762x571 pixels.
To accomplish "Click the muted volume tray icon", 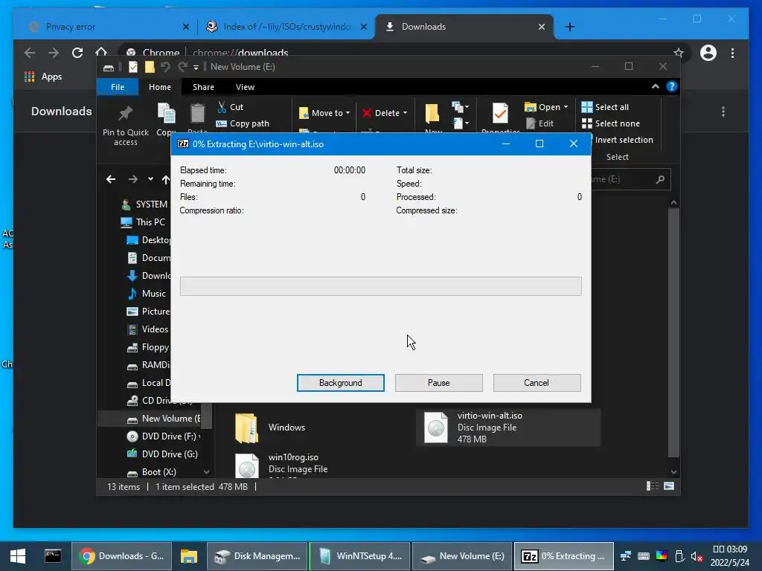I will (697, 556).
